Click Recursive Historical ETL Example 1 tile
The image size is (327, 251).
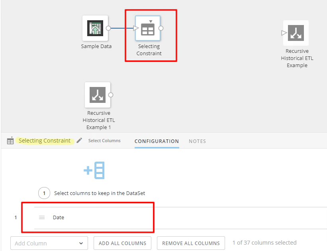point(98,95)
